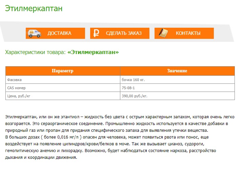Click the delivery van icon
The width and height of the screenshot is (244, 172).
34,33
